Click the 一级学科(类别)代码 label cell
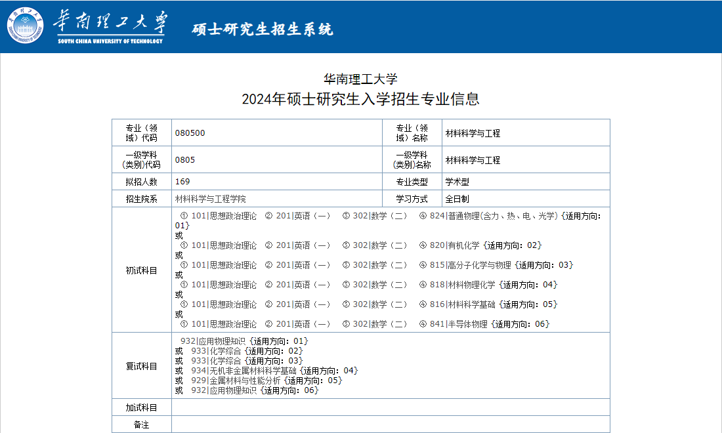This screenshot has height=433, width=722. click(141, 159)
